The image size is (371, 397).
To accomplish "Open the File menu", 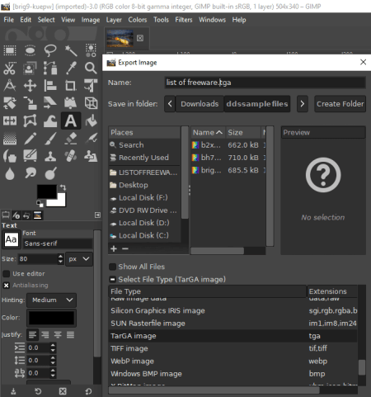I will coord(9,20).
